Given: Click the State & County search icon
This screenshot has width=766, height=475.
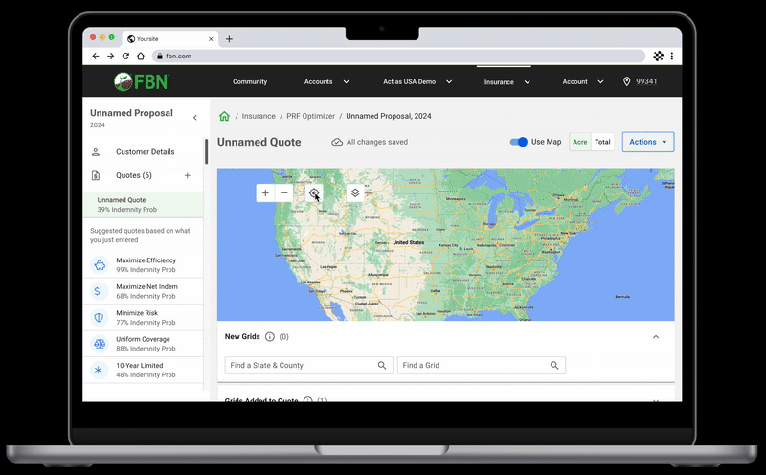Looking at the screenshot, I should click(x=382, y=366).
